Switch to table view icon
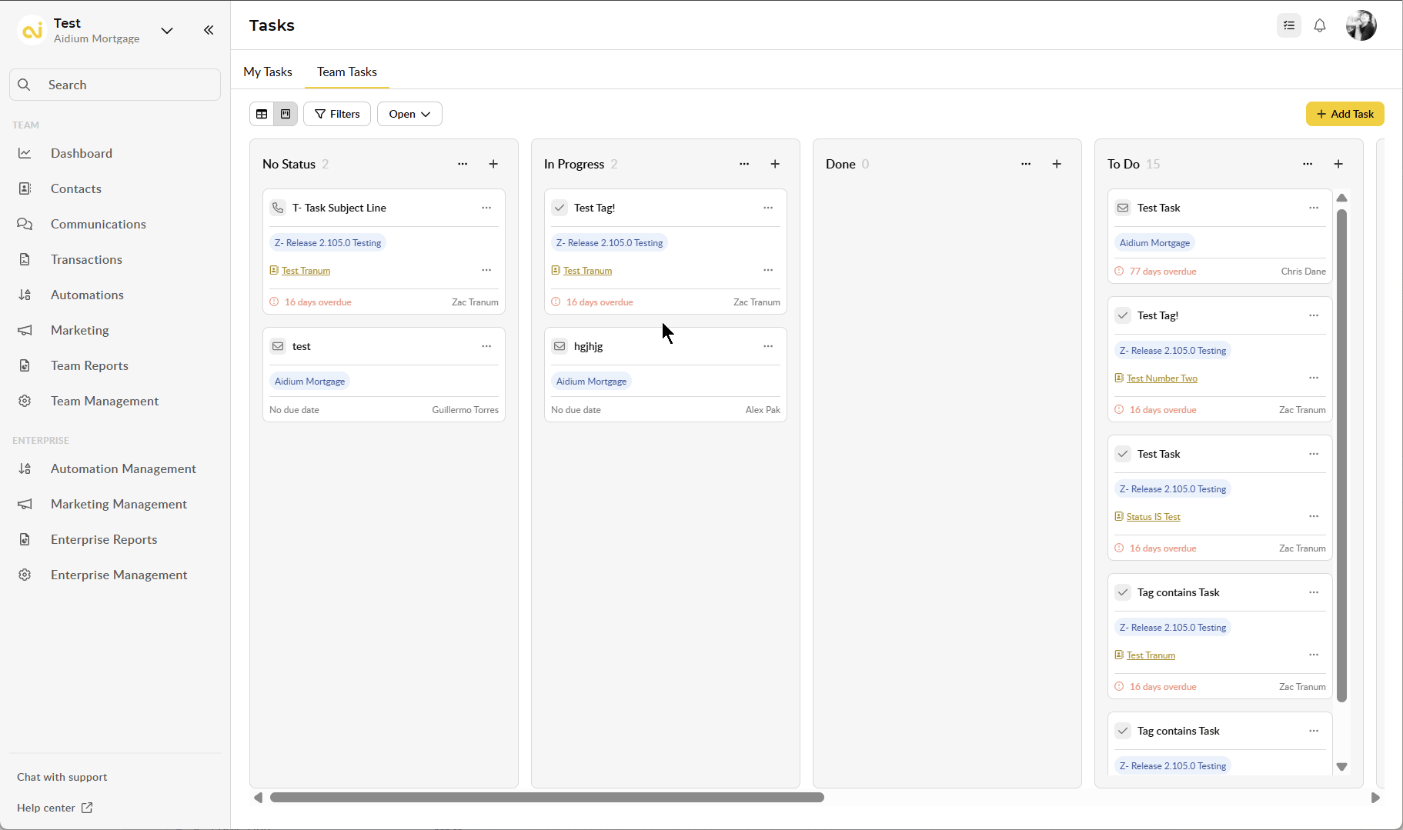Viewport: 1403px width, 830px height. pos(262,114)
